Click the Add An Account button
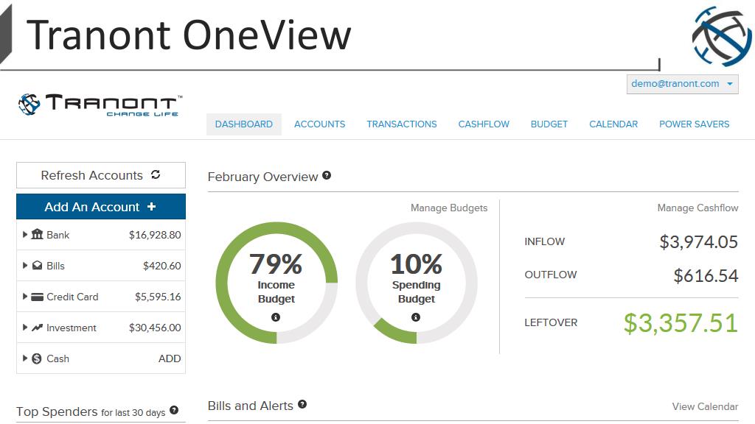 [x=100, y=207]
